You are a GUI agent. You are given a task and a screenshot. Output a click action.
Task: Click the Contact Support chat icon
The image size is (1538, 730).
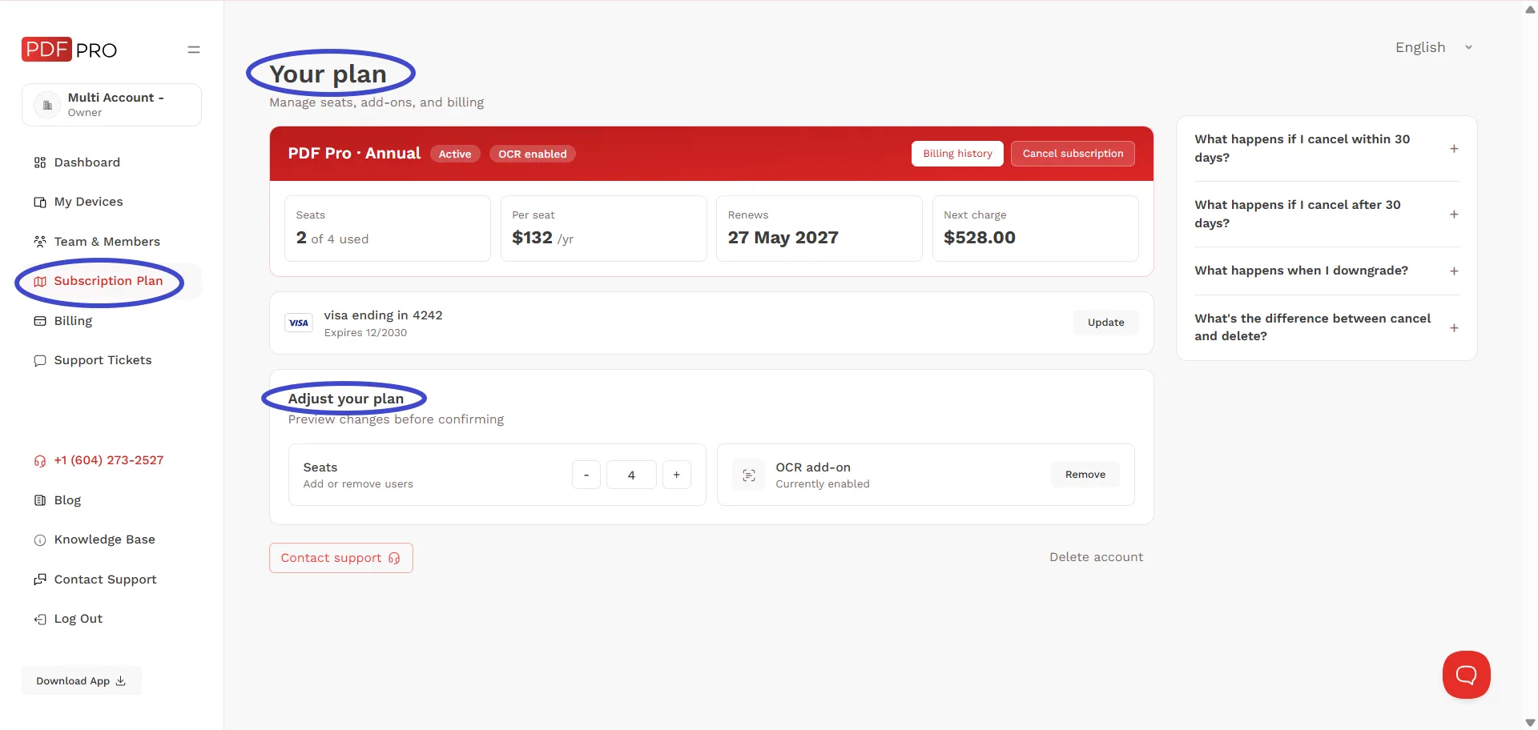[x=40, y=580]
